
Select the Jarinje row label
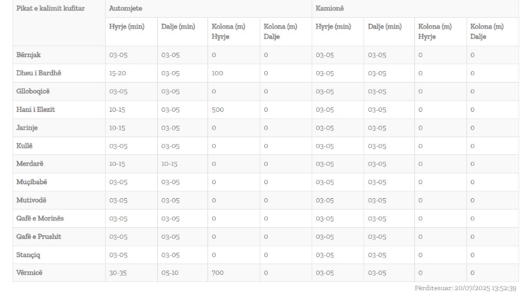coord(27,128)
